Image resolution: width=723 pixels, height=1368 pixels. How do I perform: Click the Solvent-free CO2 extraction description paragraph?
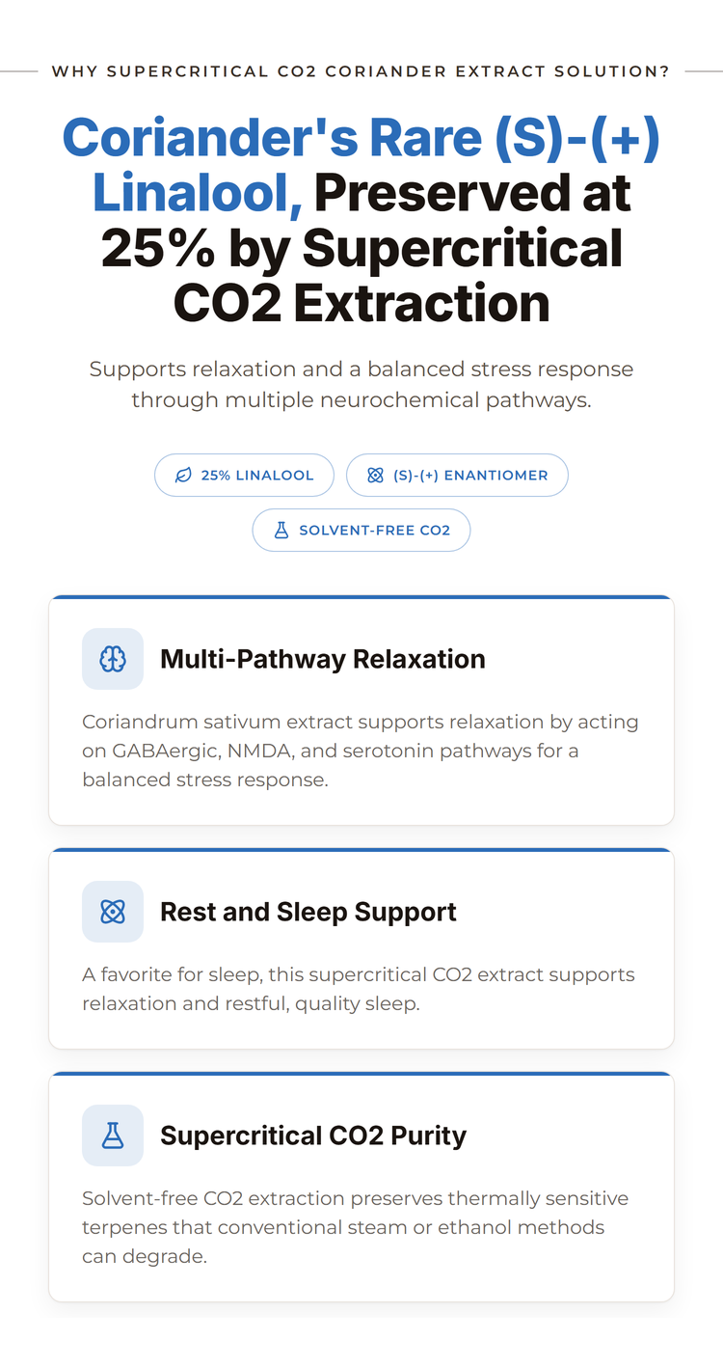(x=355, y=1227)
